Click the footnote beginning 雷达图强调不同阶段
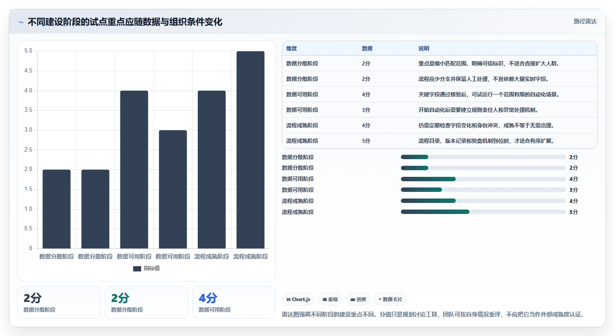The image size is (615, 336). [434, 315]
